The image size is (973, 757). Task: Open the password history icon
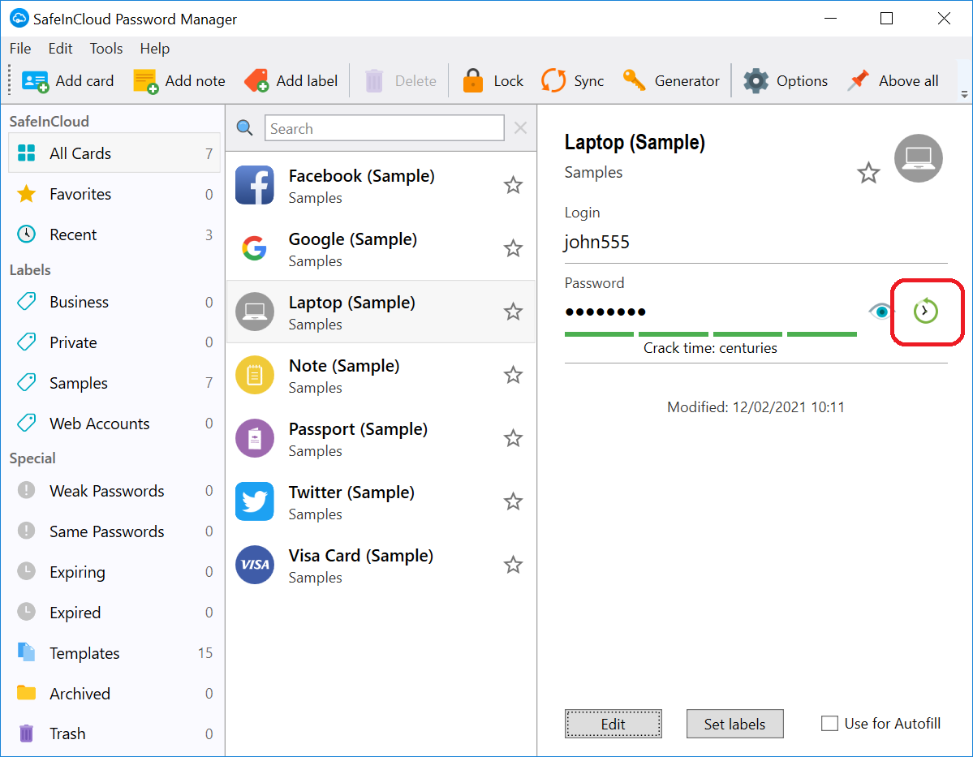tap(925, 311)
